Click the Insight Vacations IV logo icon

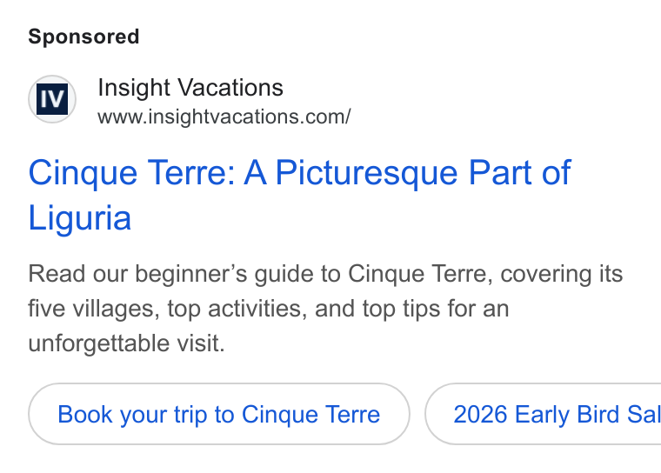coord(52,99)
